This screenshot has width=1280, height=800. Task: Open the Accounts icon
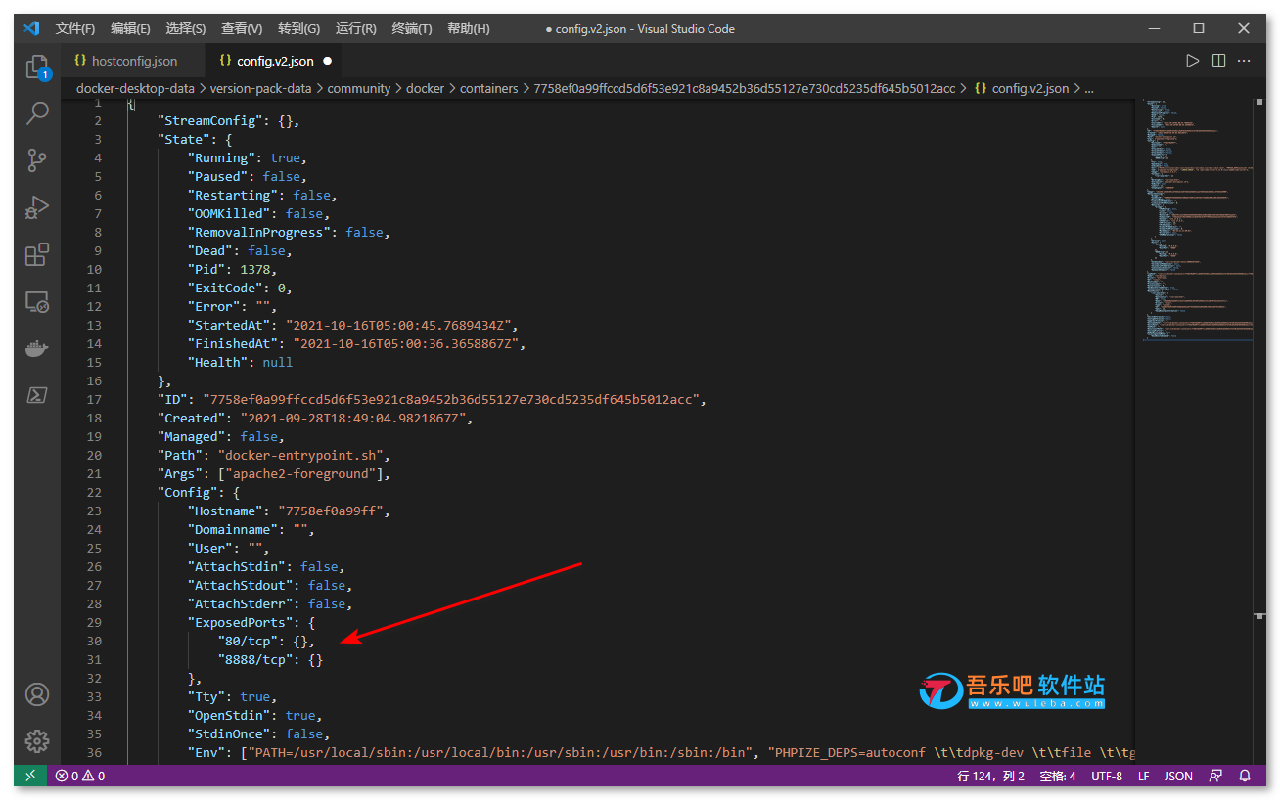point(37,694)
